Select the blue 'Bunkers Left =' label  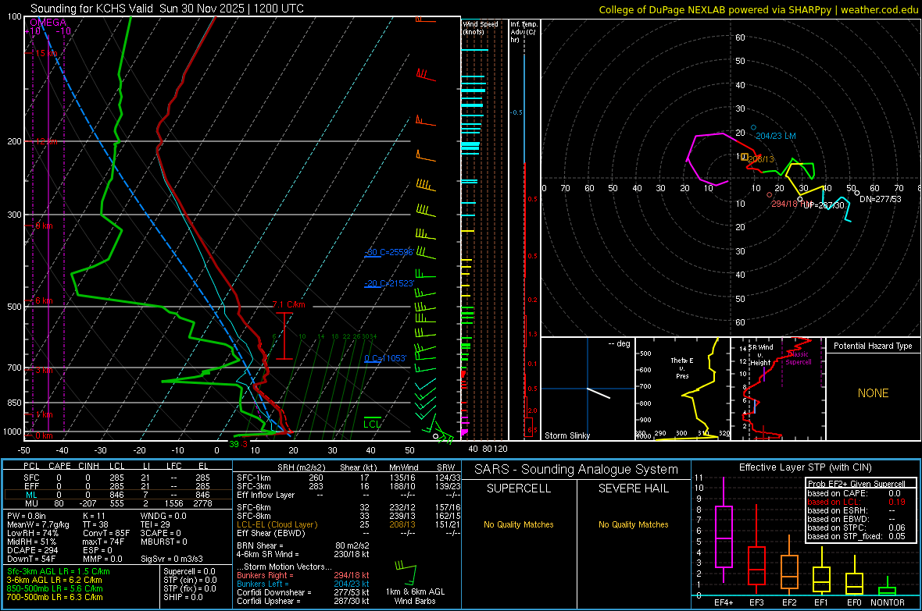[x=263, y=584]
